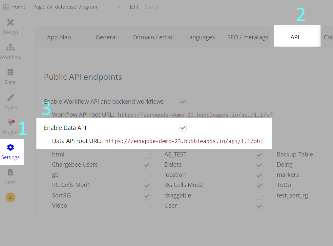Toggle Enable Workflow API and backend workflows checkbox

coord(183,102)
